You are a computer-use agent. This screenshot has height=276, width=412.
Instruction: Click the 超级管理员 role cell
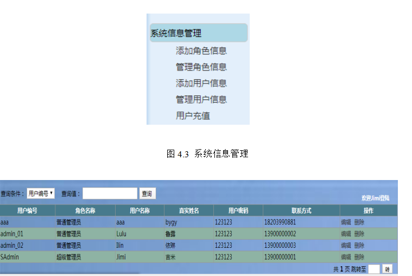pyautogui.click(x=85, y=257)
